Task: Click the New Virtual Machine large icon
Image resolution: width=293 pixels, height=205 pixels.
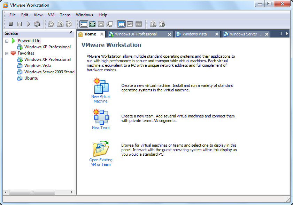Action: (x=101, y=86)
